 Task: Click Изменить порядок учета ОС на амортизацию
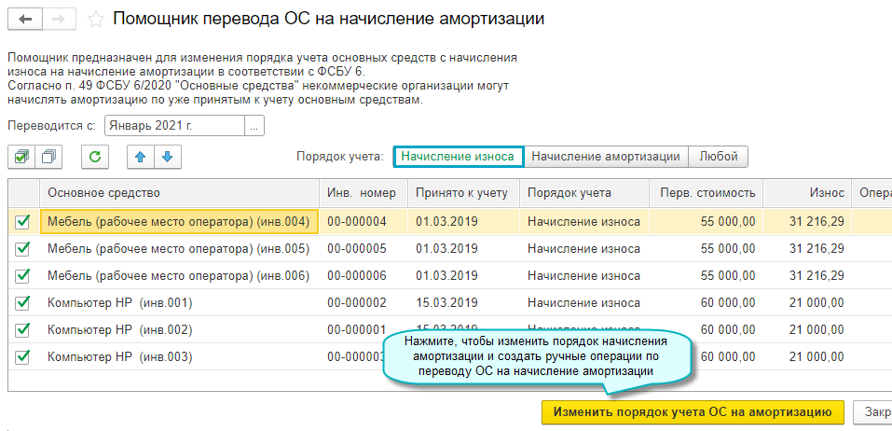click(x=692, y=411)
